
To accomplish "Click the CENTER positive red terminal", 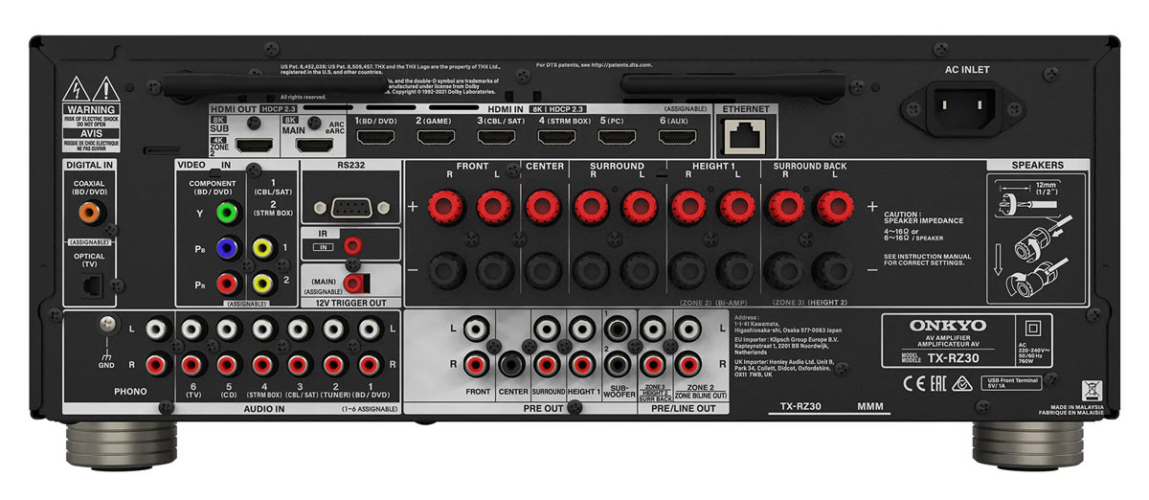I will [x=543, y=205].
